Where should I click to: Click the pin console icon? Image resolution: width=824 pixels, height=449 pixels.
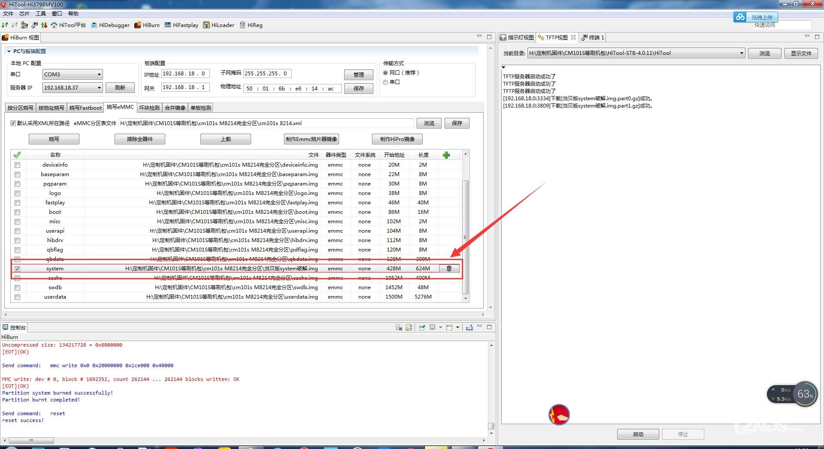422,327
